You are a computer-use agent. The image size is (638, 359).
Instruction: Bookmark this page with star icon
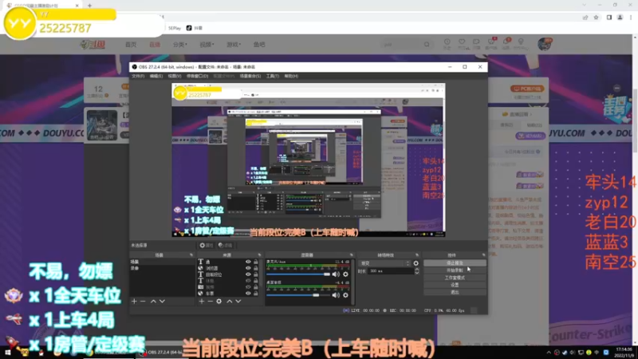click(x=596, y=18)
